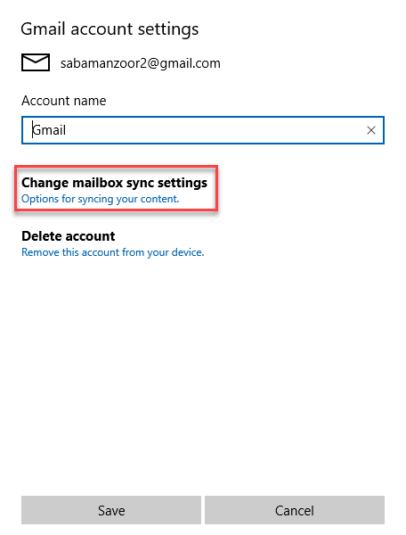
Task: Dismiss changes using the Cancel button
Action: (x=295, y=510)
